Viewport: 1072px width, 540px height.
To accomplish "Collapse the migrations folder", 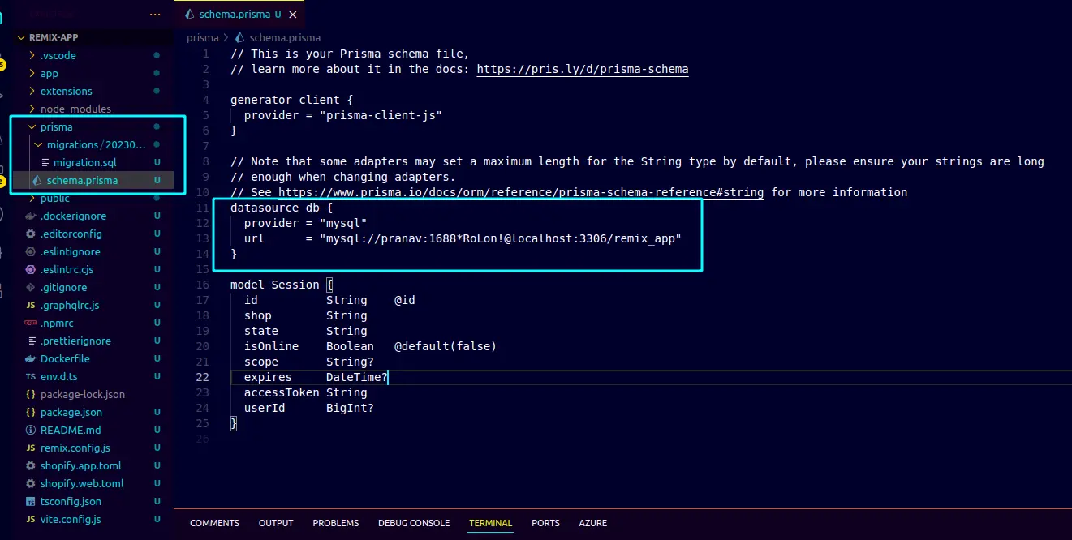I will (x=39, y=144).
